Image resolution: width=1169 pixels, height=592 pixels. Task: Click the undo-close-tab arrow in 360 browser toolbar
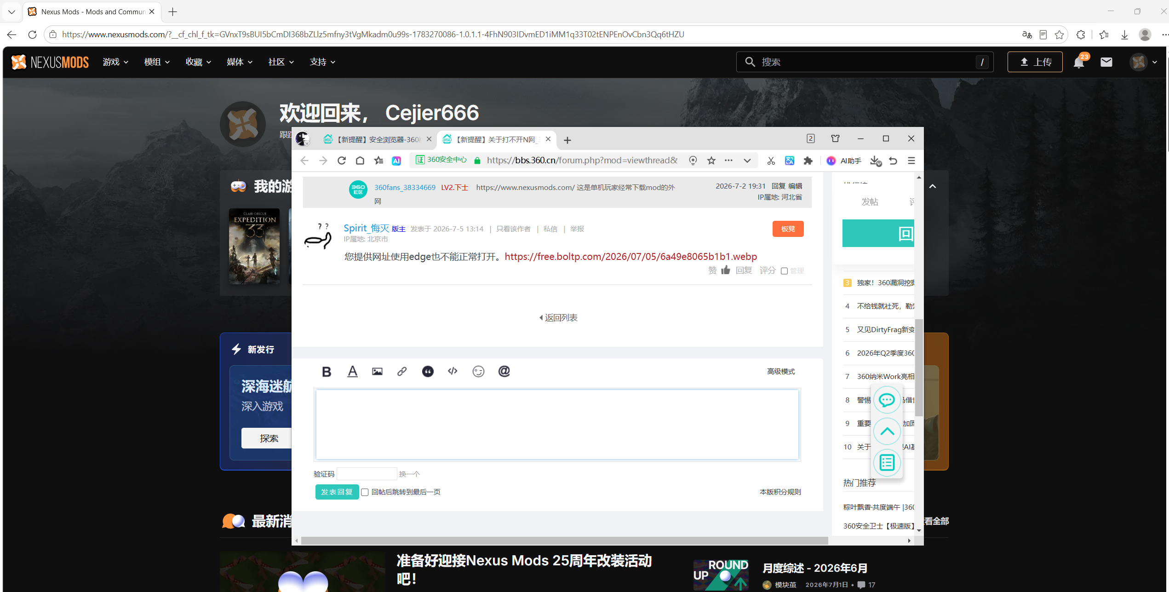point(893,161)
